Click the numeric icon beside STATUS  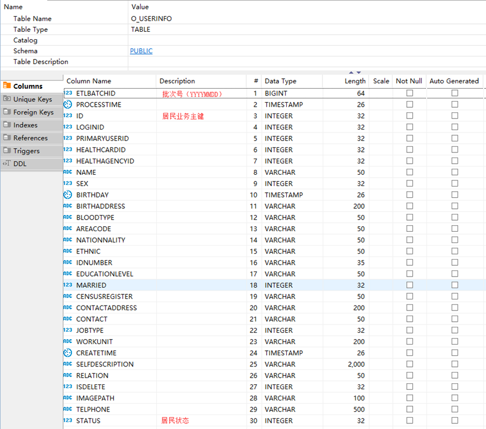68,420
